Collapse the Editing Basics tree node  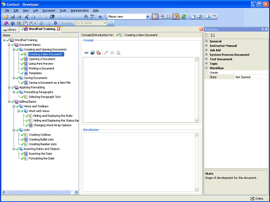click(9, 102)
